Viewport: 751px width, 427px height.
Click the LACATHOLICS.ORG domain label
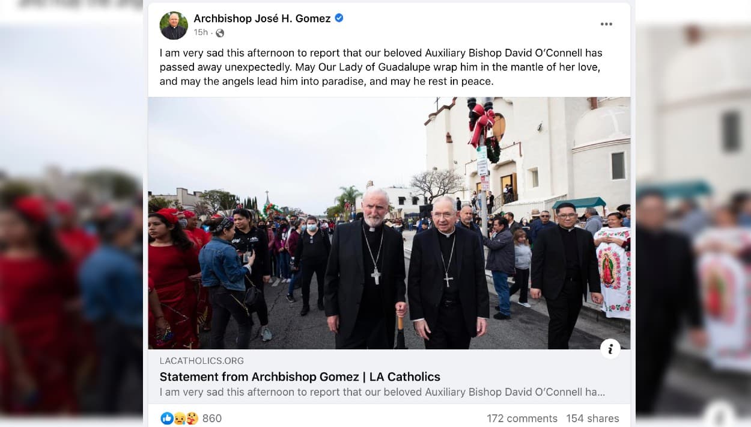click(x=202, y=361)
